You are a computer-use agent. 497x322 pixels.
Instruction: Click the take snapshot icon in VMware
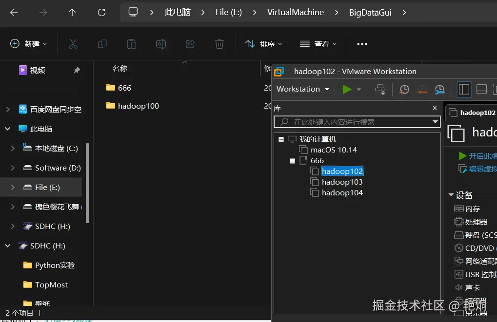[404, 90]
